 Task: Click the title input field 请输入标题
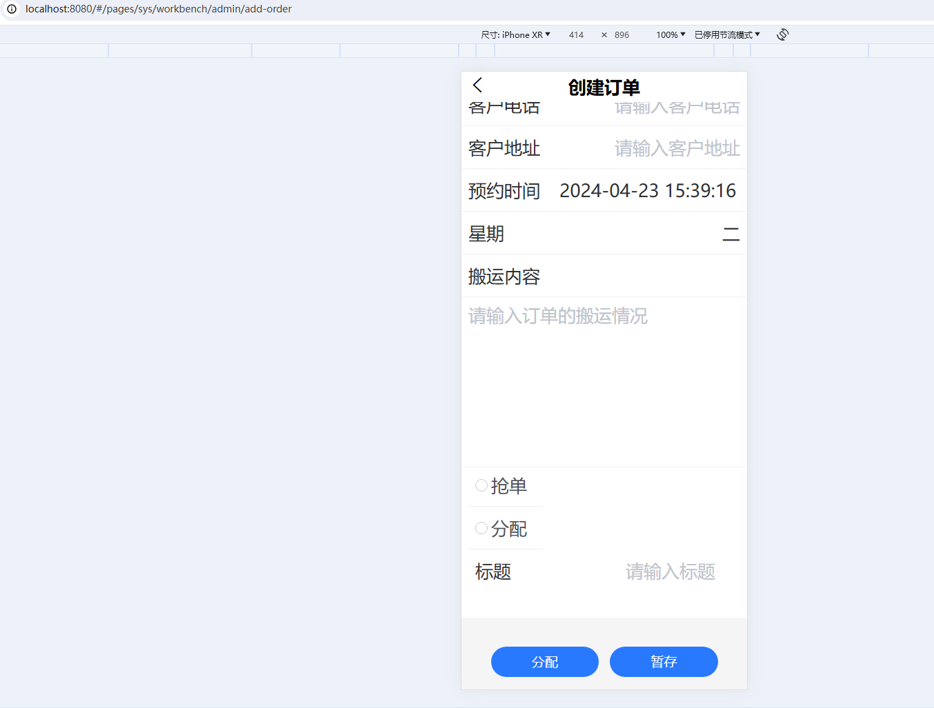point(670,572)
